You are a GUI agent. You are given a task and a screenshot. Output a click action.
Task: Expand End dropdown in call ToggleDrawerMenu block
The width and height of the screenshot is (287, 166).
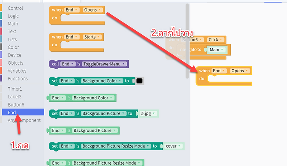68,64
